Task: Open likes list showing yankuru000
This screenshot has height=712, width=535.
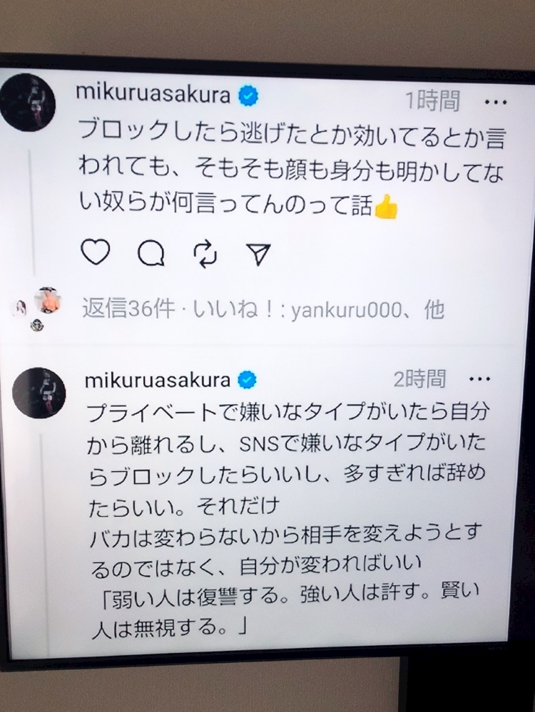Action: click(x=318, y=310)
